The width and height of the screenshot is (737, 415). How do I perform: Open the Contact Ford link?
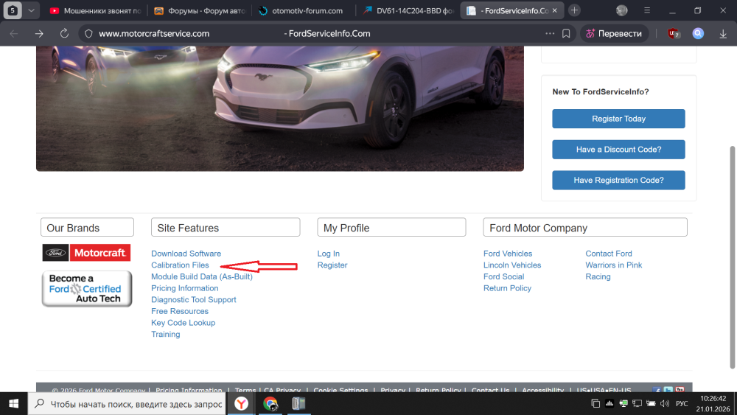click(608, 254)
